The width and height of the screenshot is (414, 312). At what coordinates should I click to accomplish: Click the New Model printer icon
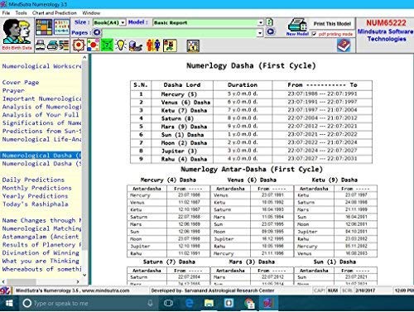pyautogui.click(x=297, y=26)
